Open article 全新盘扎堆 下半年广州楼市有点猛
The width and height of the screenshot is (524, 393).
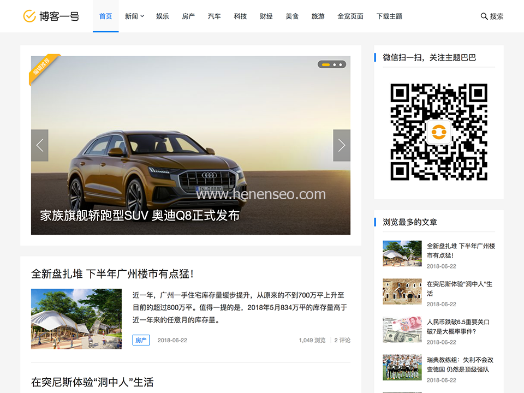(x=112, y=274)
